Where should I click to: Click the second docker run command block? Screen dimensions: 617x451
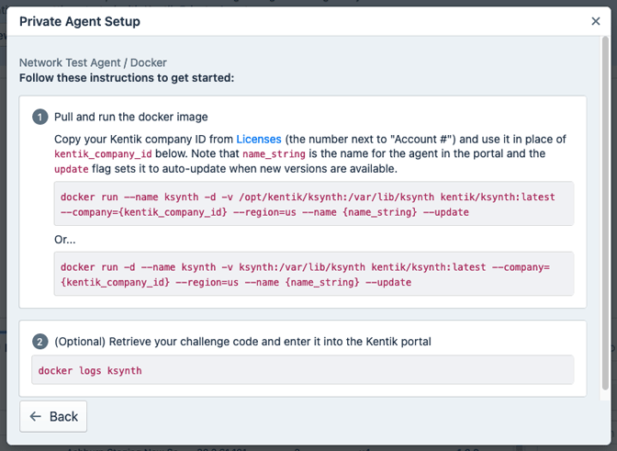[x=313, y=274]
